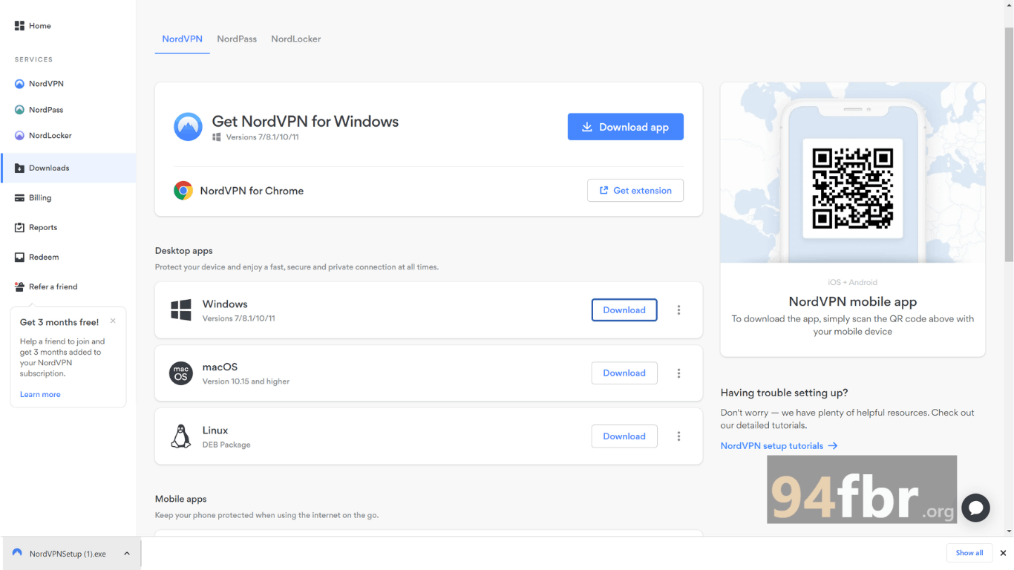Viewport: 1014px width, 570px height.
Task: Click the Get extension button
Action: click(635, 191)
